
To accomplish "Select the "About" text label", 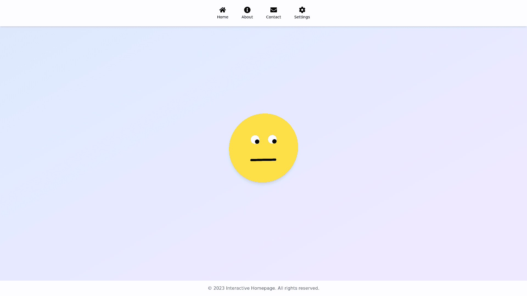I will coord(247,17).
